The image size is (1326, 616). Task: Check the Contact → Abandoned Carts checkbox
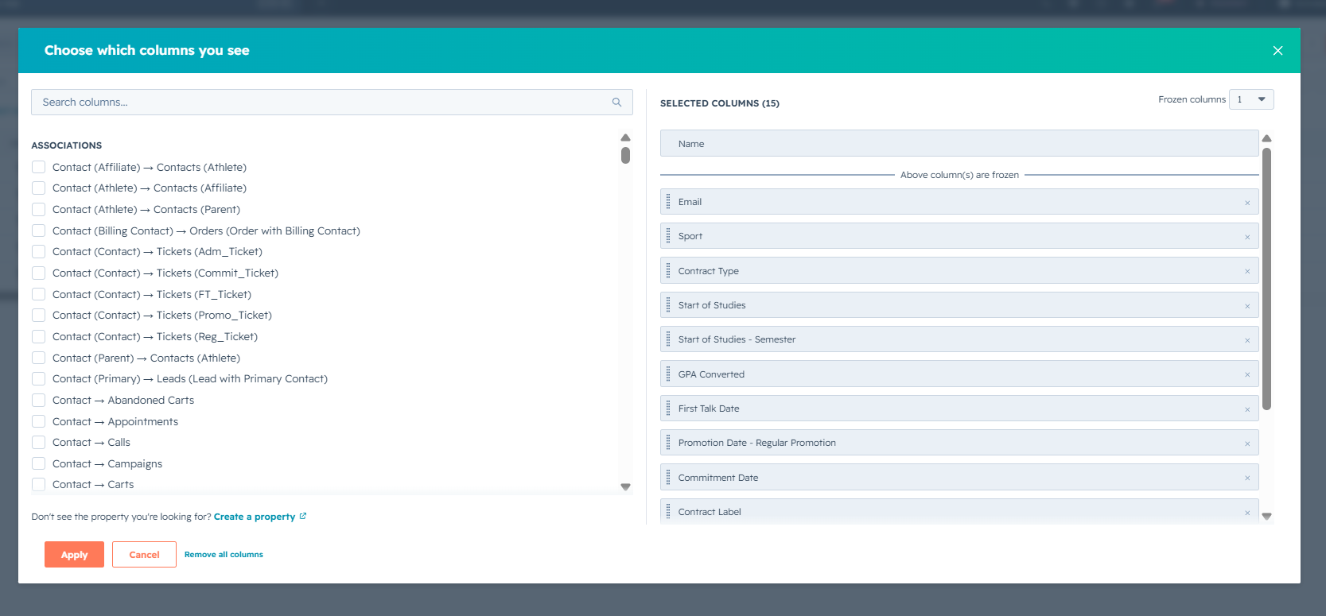38,400
